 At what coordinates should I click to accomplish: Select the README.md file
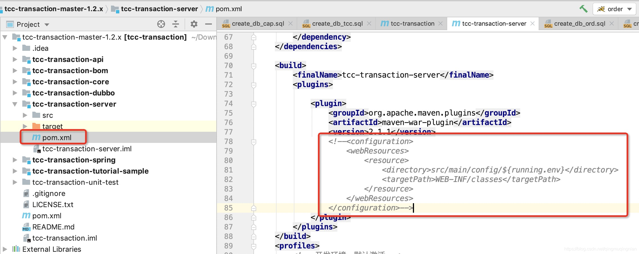(108, 227)
